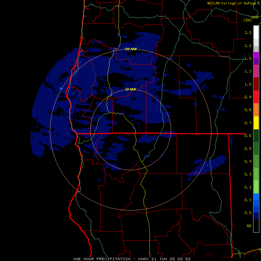The width and height of the screenshot is (261, 261).
Task: Click the 0.2 legend value
Action: (248, 187)
